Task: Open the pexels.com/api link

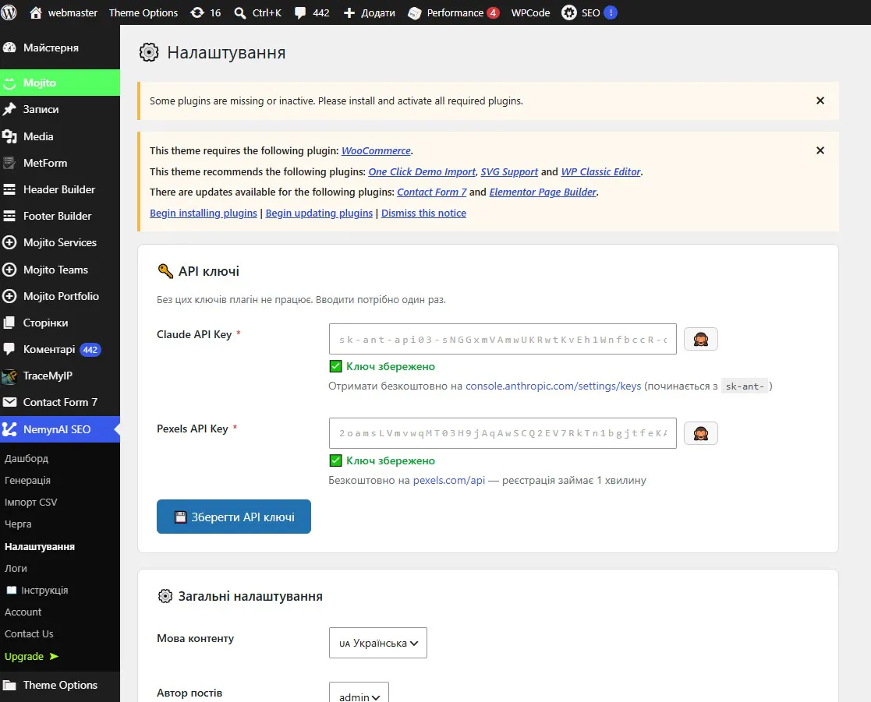Action: coord(449,480)
